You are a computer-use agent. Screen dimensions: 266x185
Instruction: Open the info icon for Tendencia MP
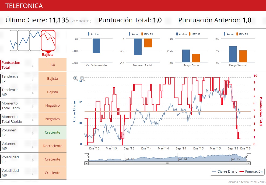[33, 92]
